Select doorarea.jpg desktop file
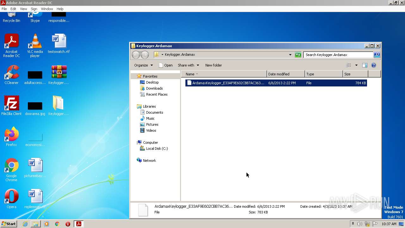 [x=35, y=108]
